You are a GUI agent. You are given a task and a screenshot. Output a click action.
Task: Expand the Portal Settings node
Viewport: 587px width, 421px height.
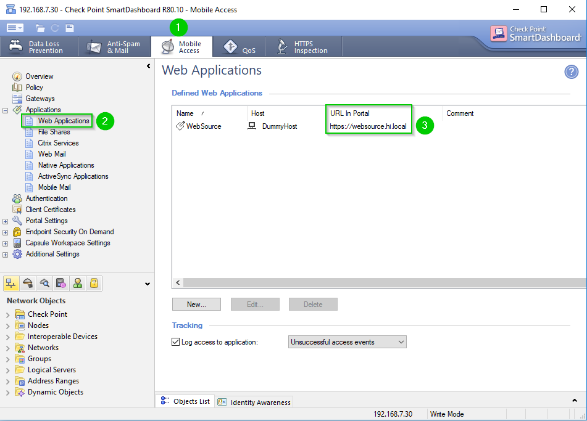[5, 221]
